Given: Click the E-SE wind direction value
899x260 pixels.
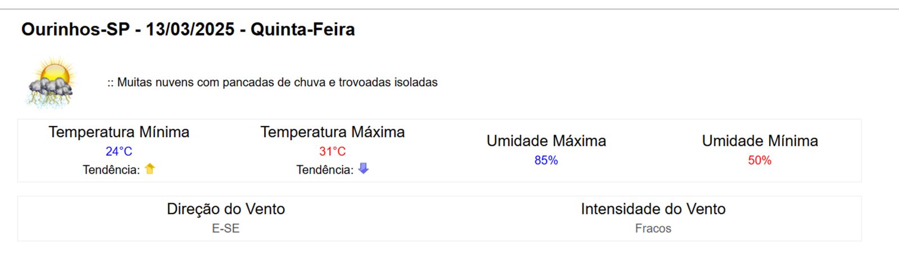Looking at the screenshot, I should click(226, 229).
